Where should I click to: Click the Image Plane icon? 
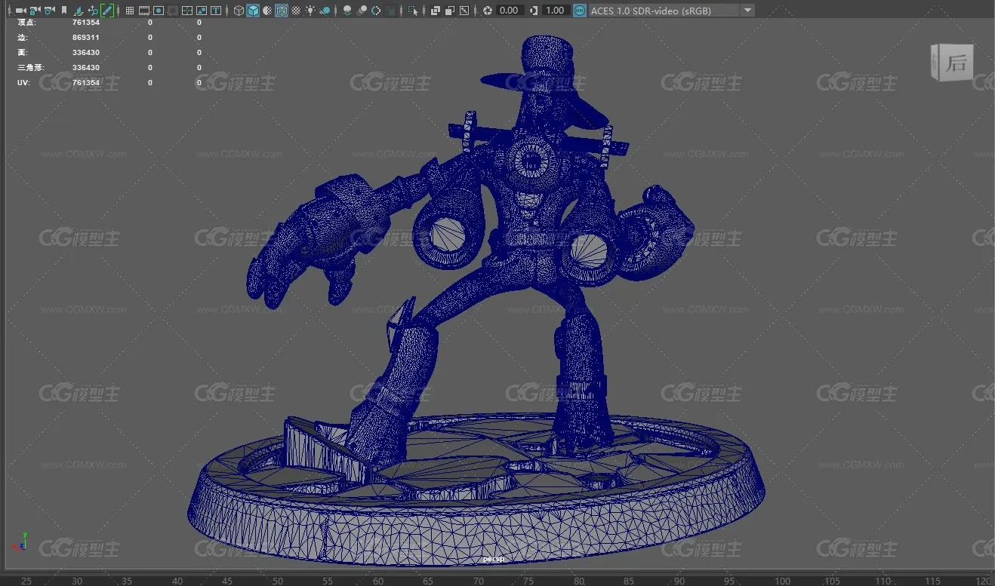coord(79,11)
